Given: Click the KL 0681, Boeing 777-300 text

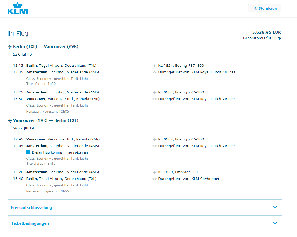Looking at the screenshot, I should pos(181,92).
